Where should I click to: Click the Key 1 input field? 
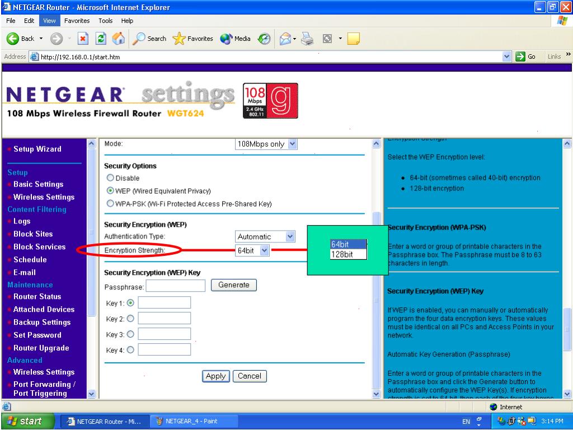165,303
